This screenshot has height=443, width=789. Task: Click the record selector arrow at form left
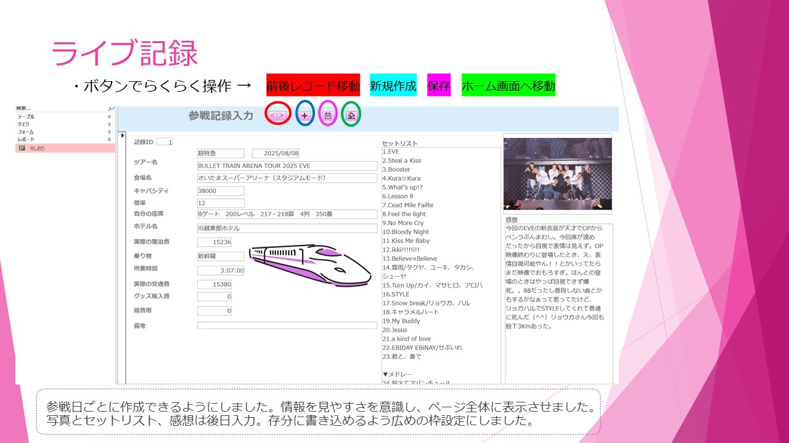[122, 135]
